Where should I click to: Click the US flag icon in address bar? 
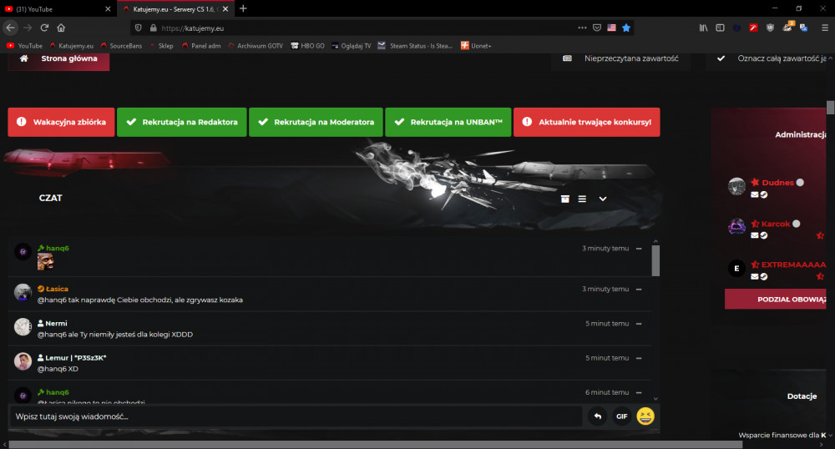click(x=611, y=28)
